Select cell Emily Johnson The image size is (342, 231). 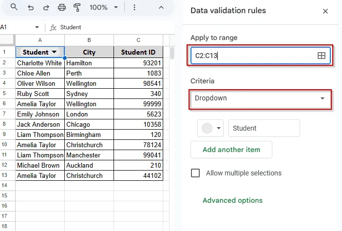tap(40, 115)
